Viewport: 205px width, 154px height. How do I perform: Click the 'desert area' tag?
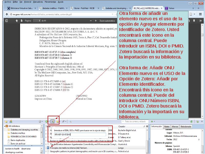(x=26, y=149)
